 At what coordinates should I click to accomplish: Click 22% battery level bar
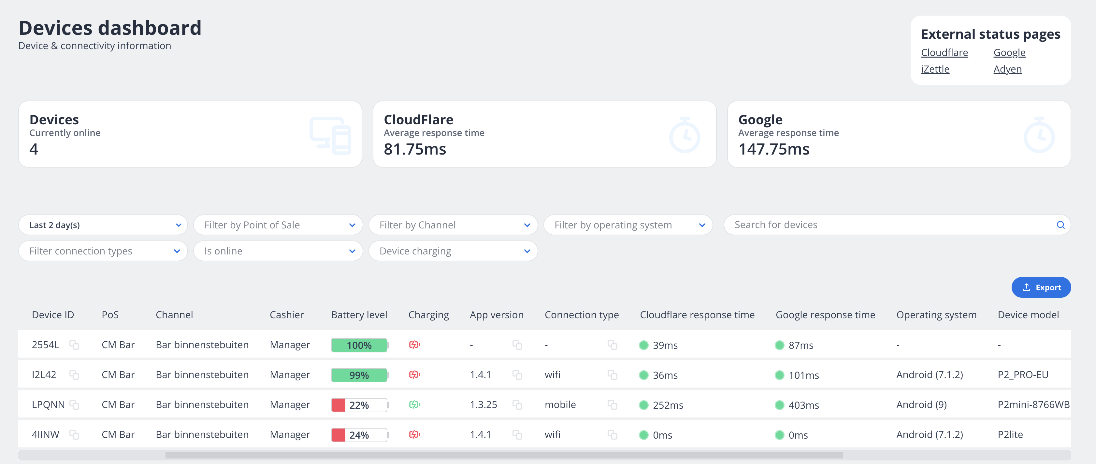359,405
